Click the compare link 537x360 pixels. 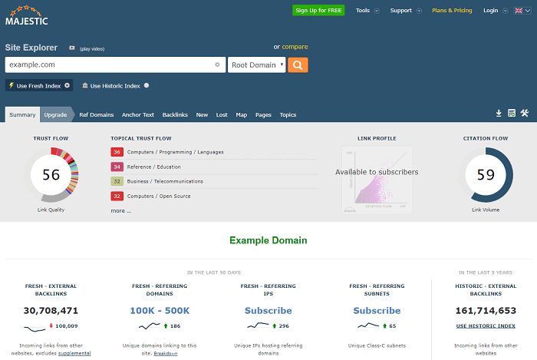(295, 47)
